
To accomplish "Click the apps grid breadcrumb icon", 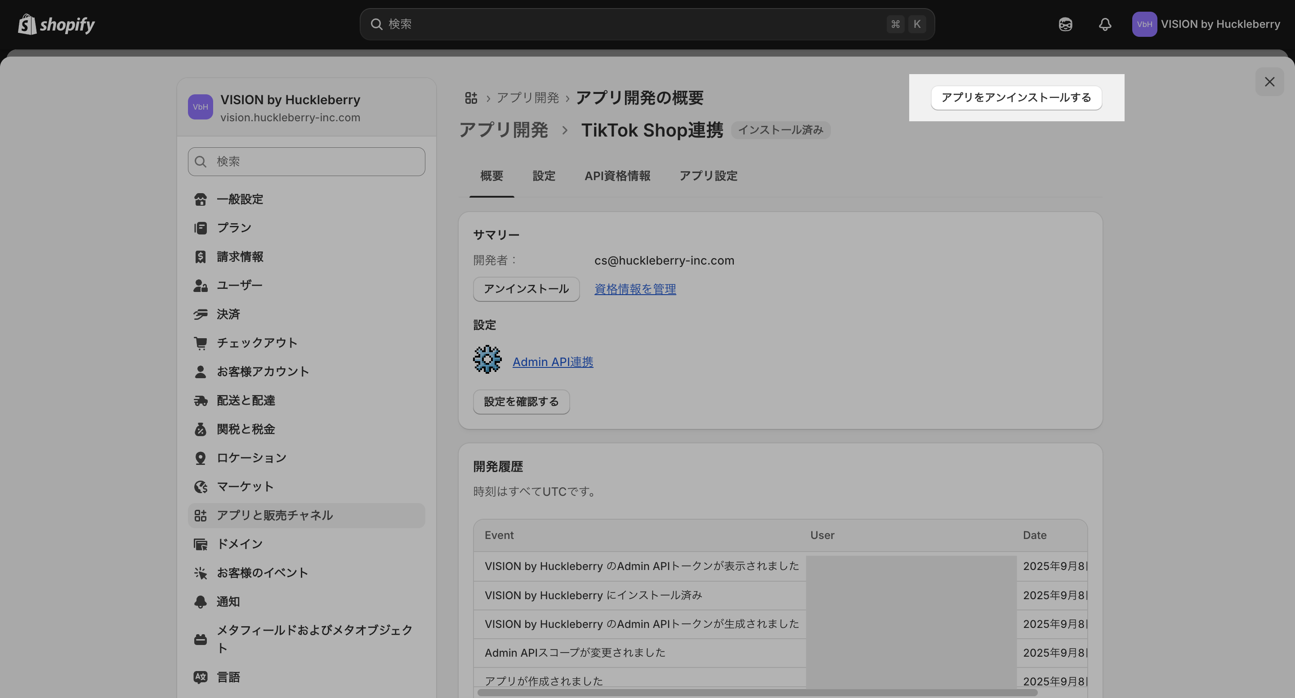I will click(470, 97).
